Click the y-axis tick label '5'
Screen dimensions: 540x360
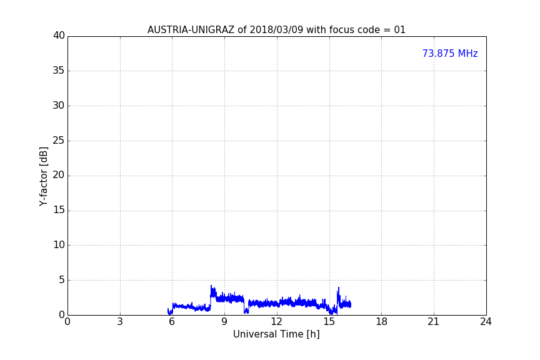[x=62, y=280]
